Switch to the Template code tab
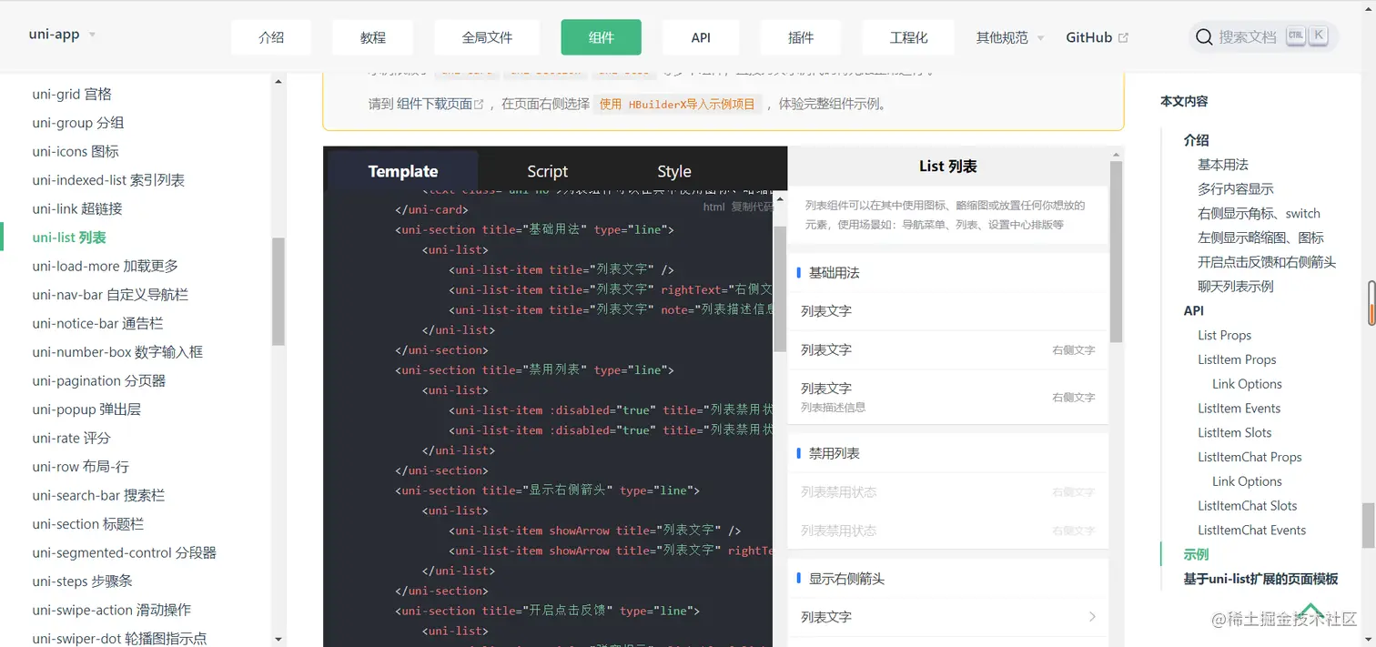This screenshot has height=647, width=1376. [403, 171]
